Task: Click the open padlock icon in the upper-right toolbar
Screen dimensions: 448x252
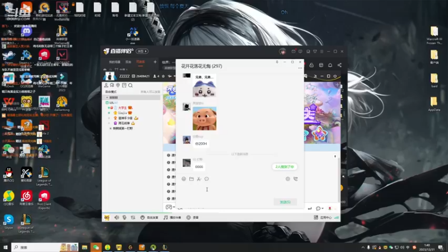Action: click(x=311, y=65)
